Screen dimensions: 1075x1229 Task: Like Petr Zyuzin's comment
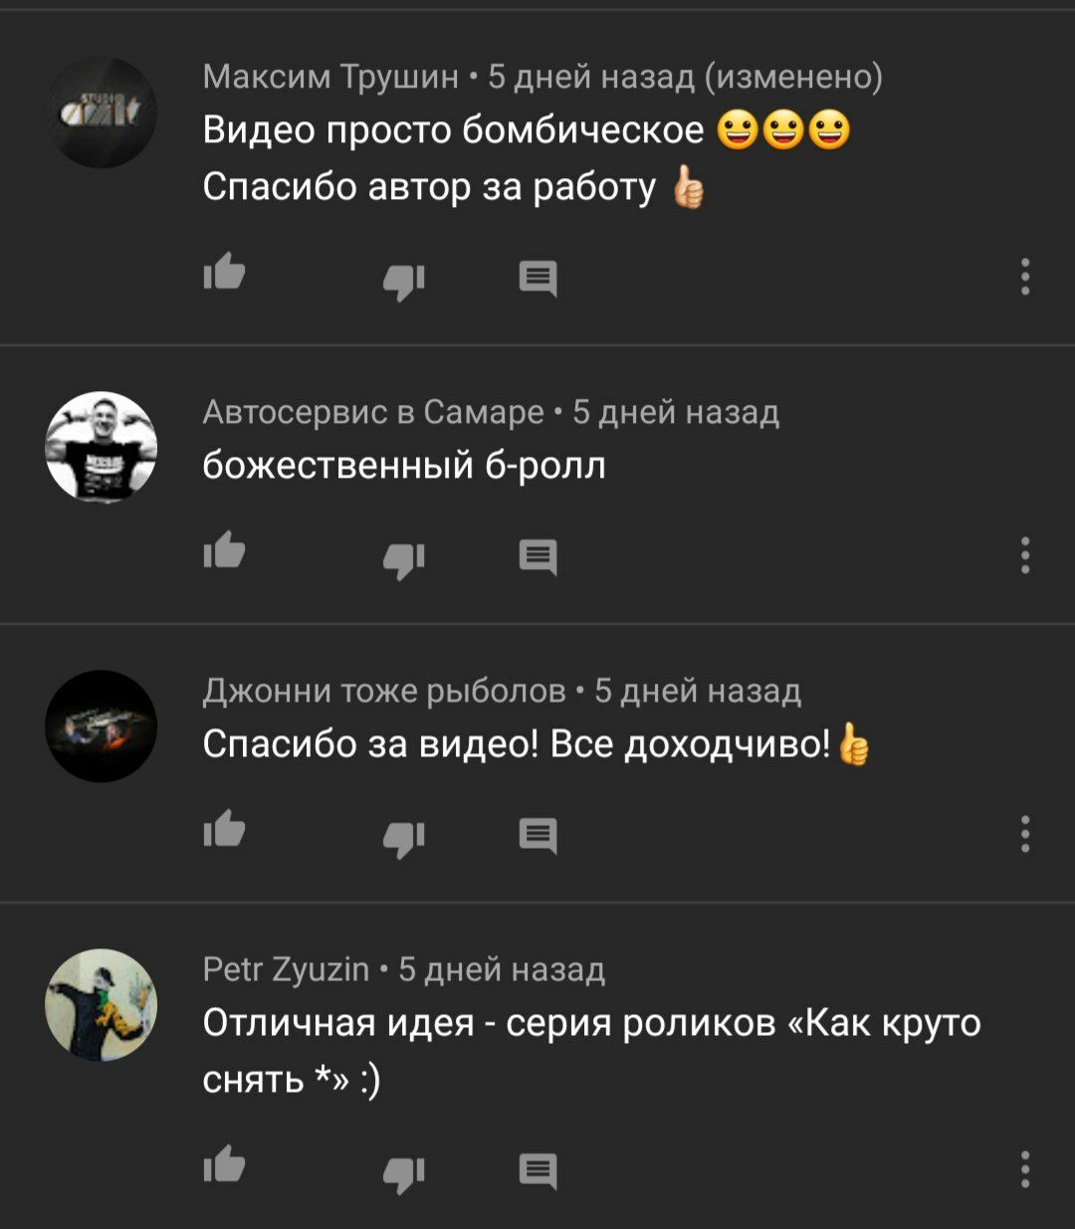pyautogui.click(x=225, y=1163)
